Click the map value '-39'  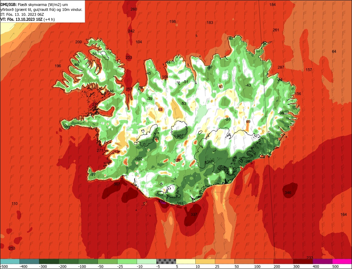pyautogui.click(x=149, y=99)
